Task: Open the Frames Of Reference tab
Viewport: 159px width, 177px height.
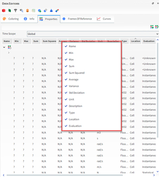Action: [x=77, y=19]
